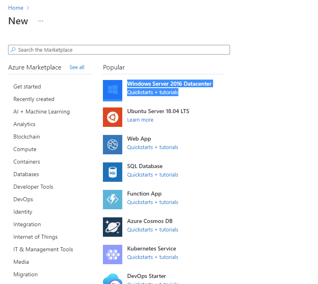Image resolution: width=318 pixels, height=284 pixels.
Task: Click the search magnifier icon
Action: coord(13,50)
